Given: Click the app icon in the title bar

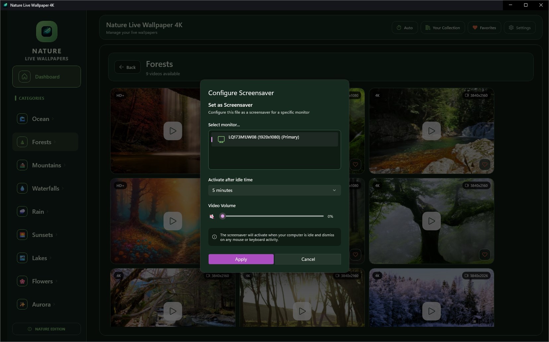Looking at the screenshot, I should pyautogui.click(x=5, y=5).
